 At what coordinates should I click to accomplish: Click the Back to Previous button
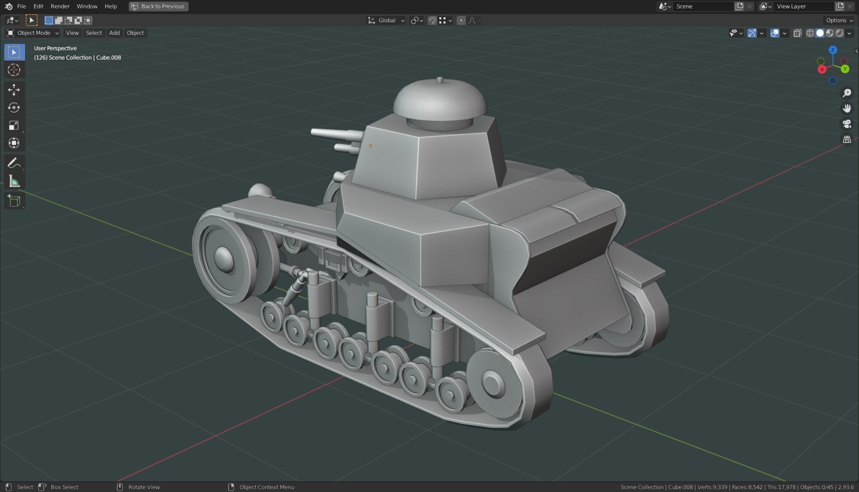159,6
